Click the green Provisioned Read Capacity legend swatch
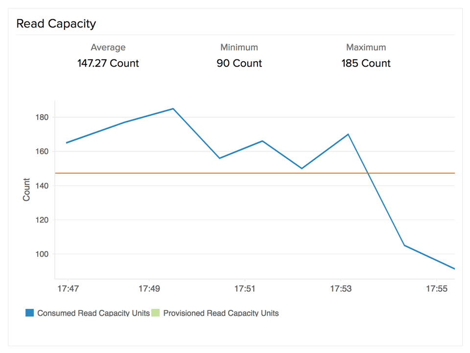470x353 pixels. 156,313
